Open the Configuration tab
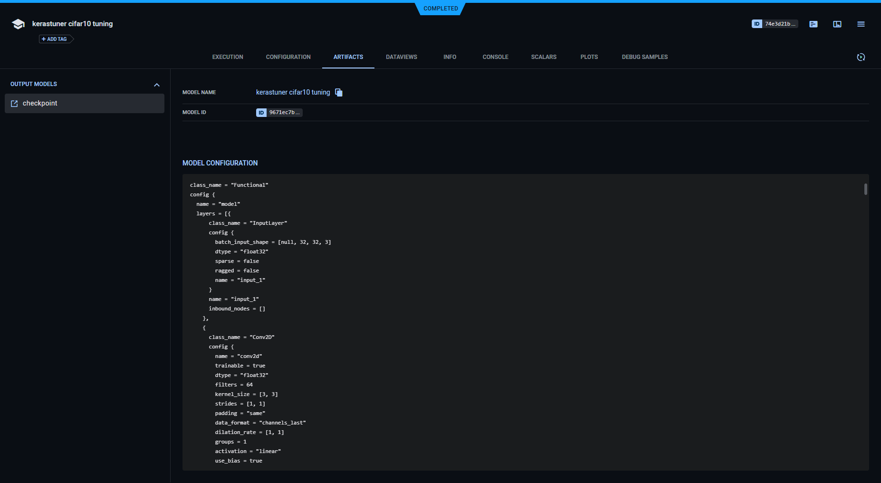Screen dimensions: 881x483 (288, 57)
